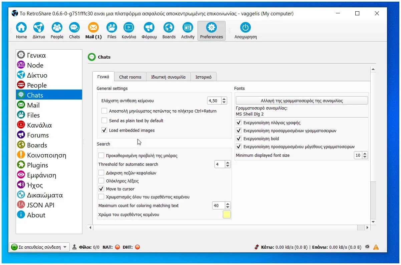Select Κοινοποιηση in the settings sidebar

coord(49,155)
